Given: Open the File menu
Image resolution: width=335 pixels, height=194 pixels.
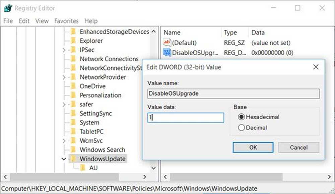Looking at the screenshot, I should [8, 21].
